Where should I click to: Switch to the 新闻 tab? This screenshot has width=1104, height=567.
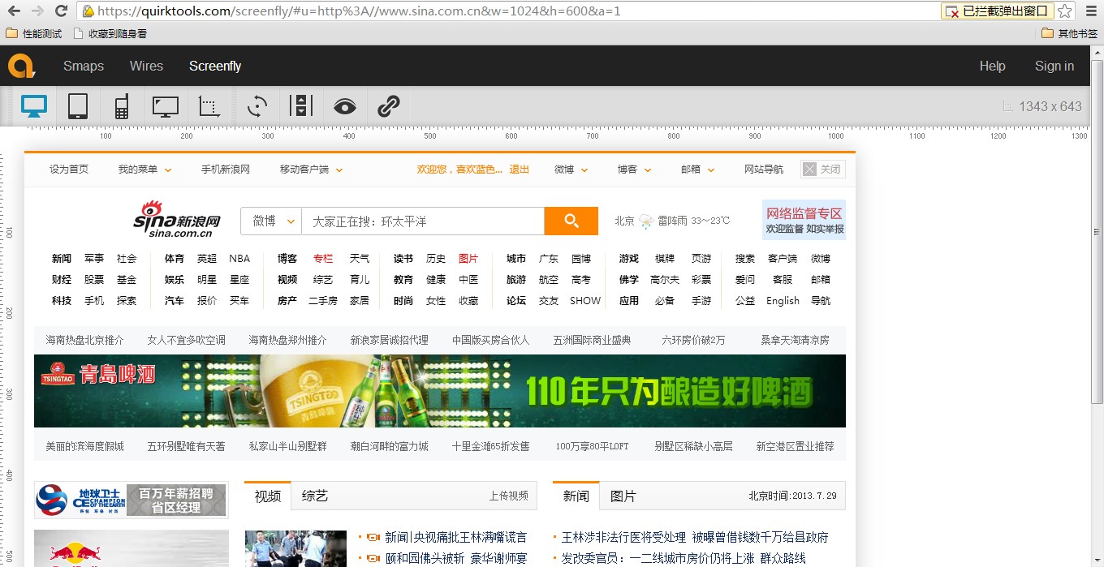(576, 496)
